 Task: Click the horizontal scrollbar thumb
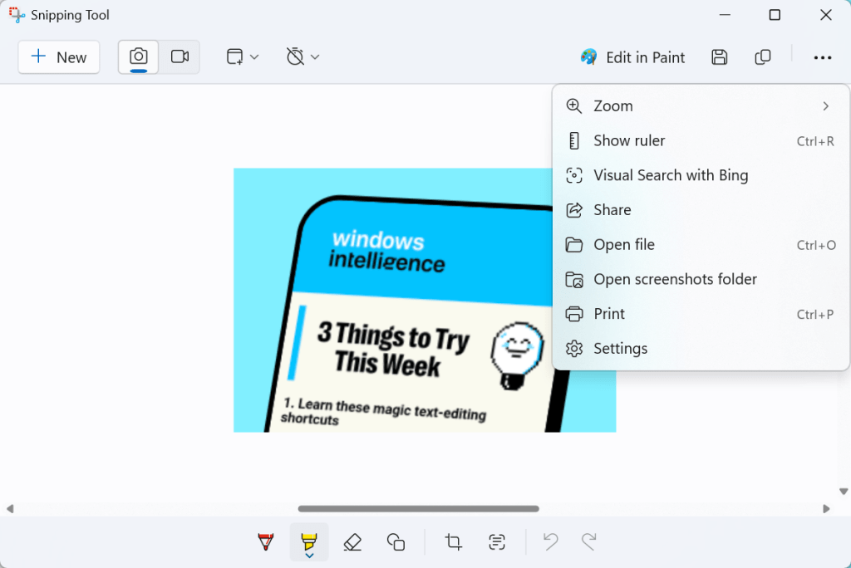coord(418,508)
